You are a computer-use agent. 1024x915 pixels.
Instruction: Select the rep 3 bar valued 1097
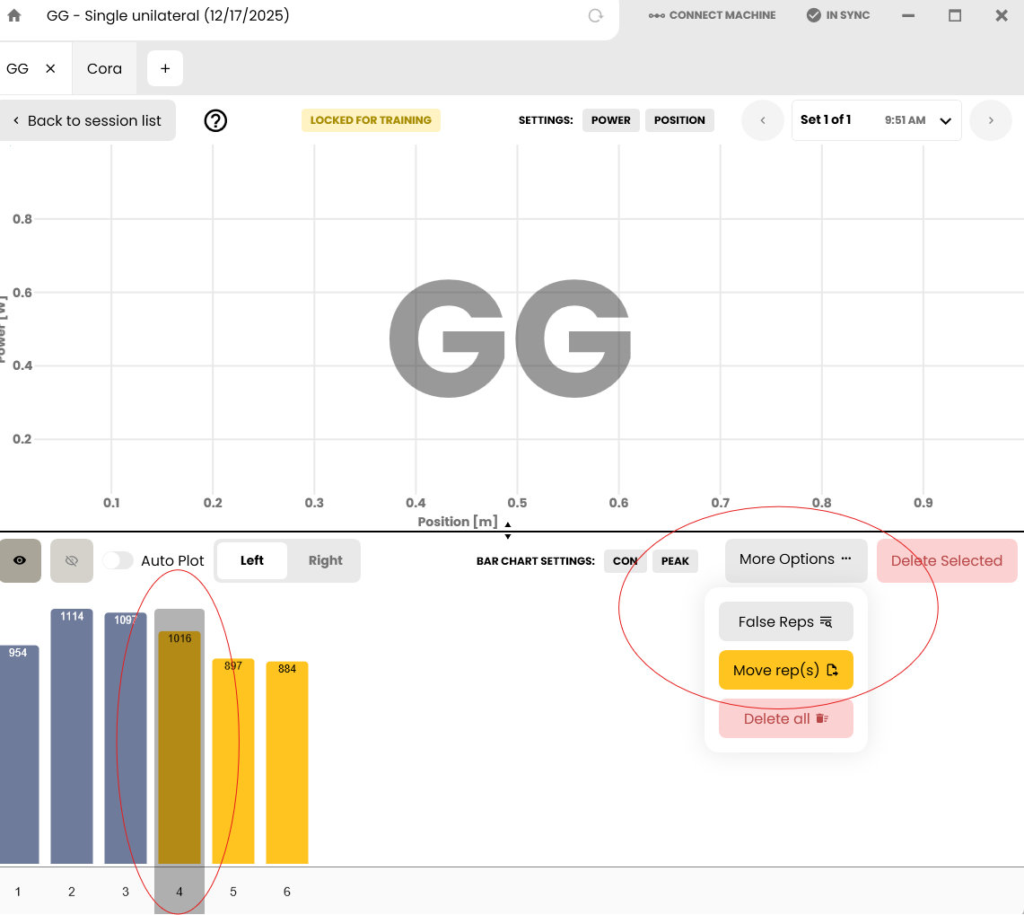126,738
